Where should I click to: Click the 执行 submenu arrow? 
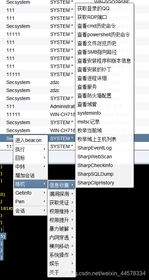tap(44, 149)
